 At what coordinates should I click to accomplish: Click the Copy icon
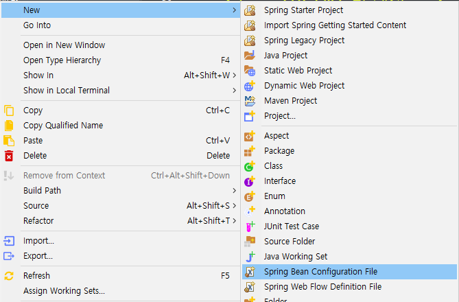click(x=9, y=111)
